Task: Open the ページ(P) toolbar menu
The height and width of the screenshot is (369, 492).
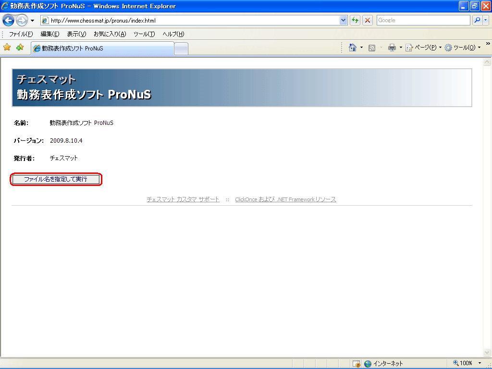Action: (423, 48)
